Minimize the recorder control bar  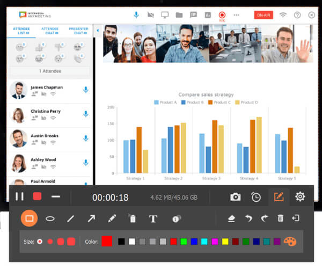56,196
